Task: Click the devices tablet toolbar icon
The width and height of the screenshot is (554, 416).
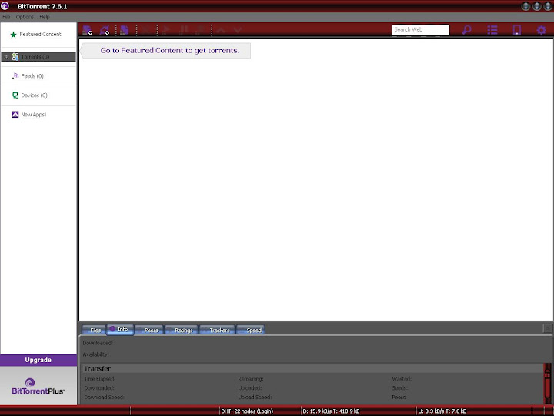Action: [x=516, y=30]
